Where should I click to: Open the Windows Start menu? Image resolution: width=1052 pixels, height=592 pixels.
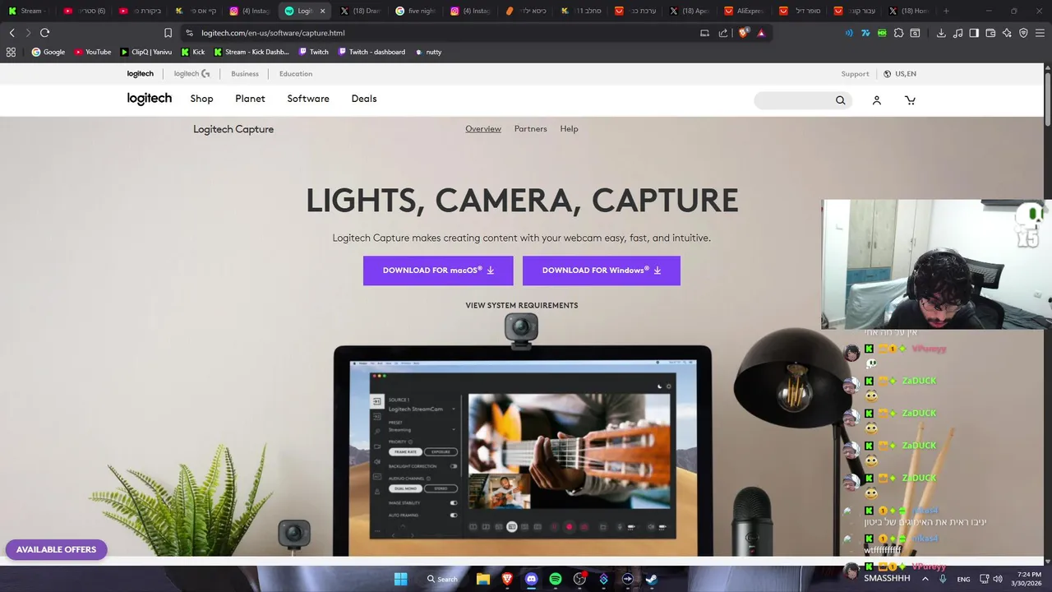point(400,579)
